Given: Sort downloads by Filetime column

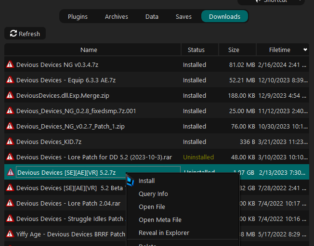Looking at the screenshot, I should pos(279,50).
